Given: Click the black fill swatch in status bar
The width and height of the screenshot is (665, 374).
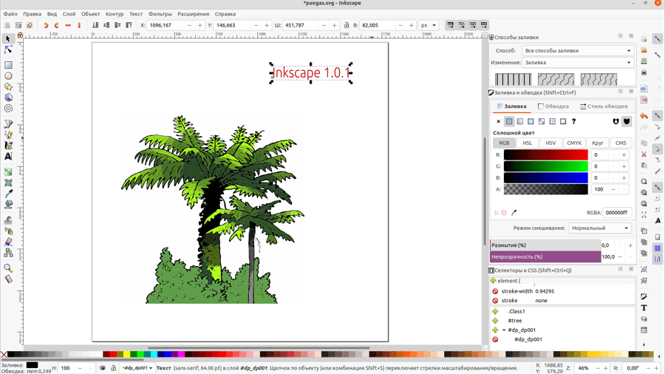Looking at the screenshot, I should pyautogui.click(x=32, y=364).
